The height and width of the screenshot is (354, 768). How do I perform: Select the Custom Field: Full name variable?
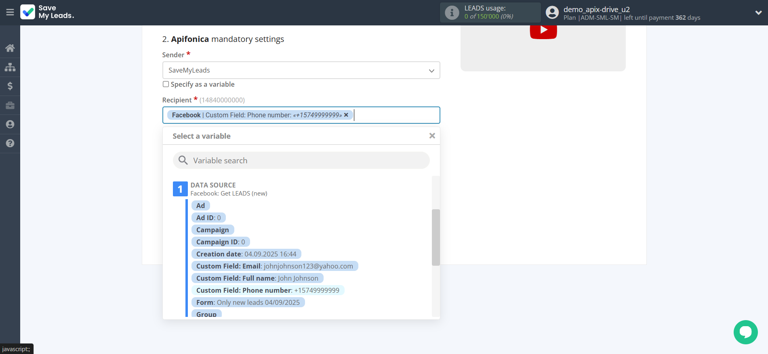257,278
